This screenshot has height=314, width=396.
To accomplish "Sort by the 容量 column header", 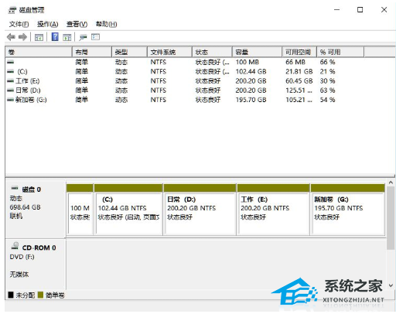I will click(x=257, y=52).
